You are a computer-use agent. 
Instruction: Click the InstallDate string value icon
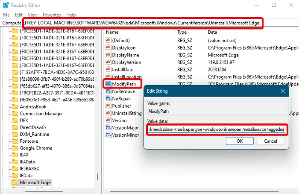[x=108, y=69]
